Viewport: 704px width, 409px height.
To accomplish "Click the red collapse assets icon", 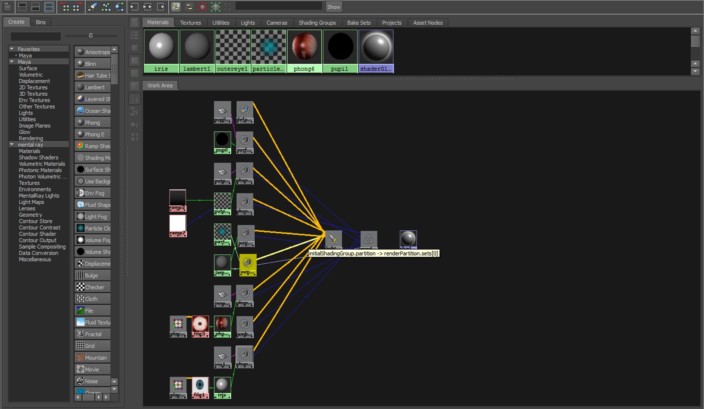I will click(x=202, y=7).
